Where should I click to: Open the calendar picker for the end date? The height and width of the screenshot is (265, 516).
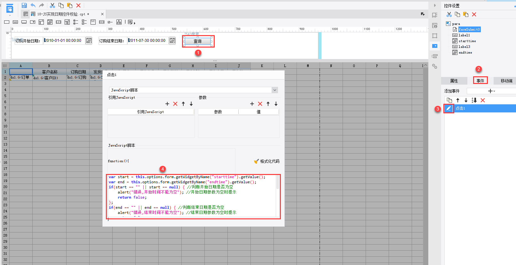(x=172, y=41)
